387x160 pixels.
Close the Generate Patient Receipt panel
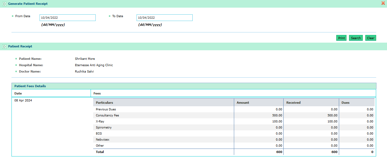(x=383, y=3)
